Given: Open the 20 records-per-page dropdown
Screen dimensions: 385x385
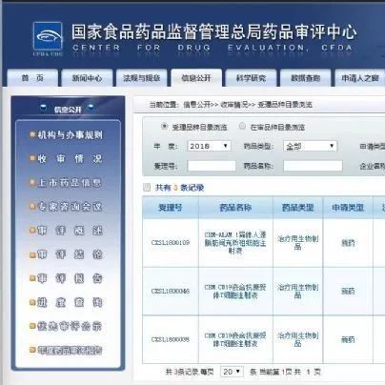Looking at the screenshot, I should [232, 372].
